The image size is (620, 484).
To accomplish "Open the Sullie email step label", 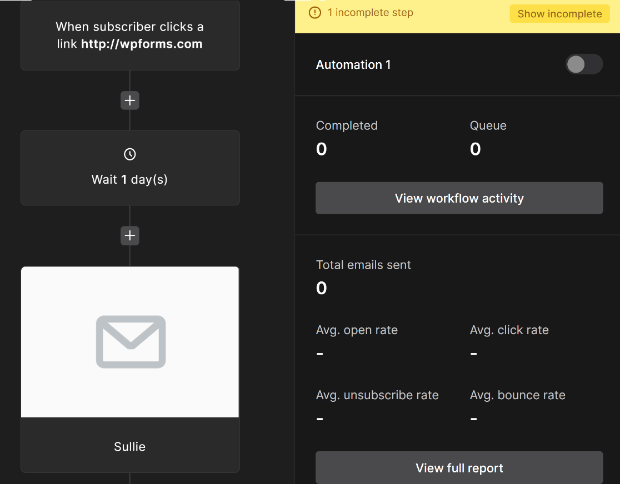I will (129, 446).
